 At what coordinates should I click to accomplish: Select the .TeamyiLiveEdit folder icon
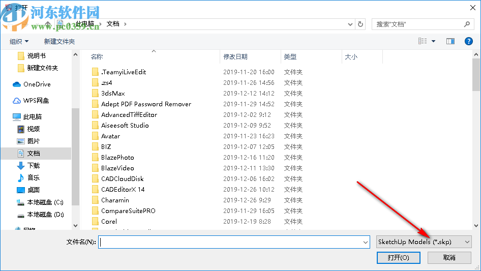[95, 72]
